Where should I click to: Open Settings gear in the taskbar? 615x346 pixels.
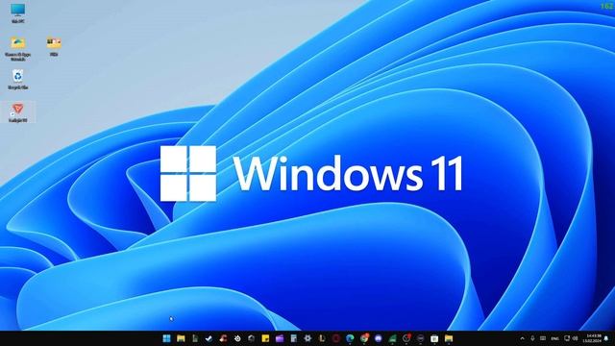(307, 338)
